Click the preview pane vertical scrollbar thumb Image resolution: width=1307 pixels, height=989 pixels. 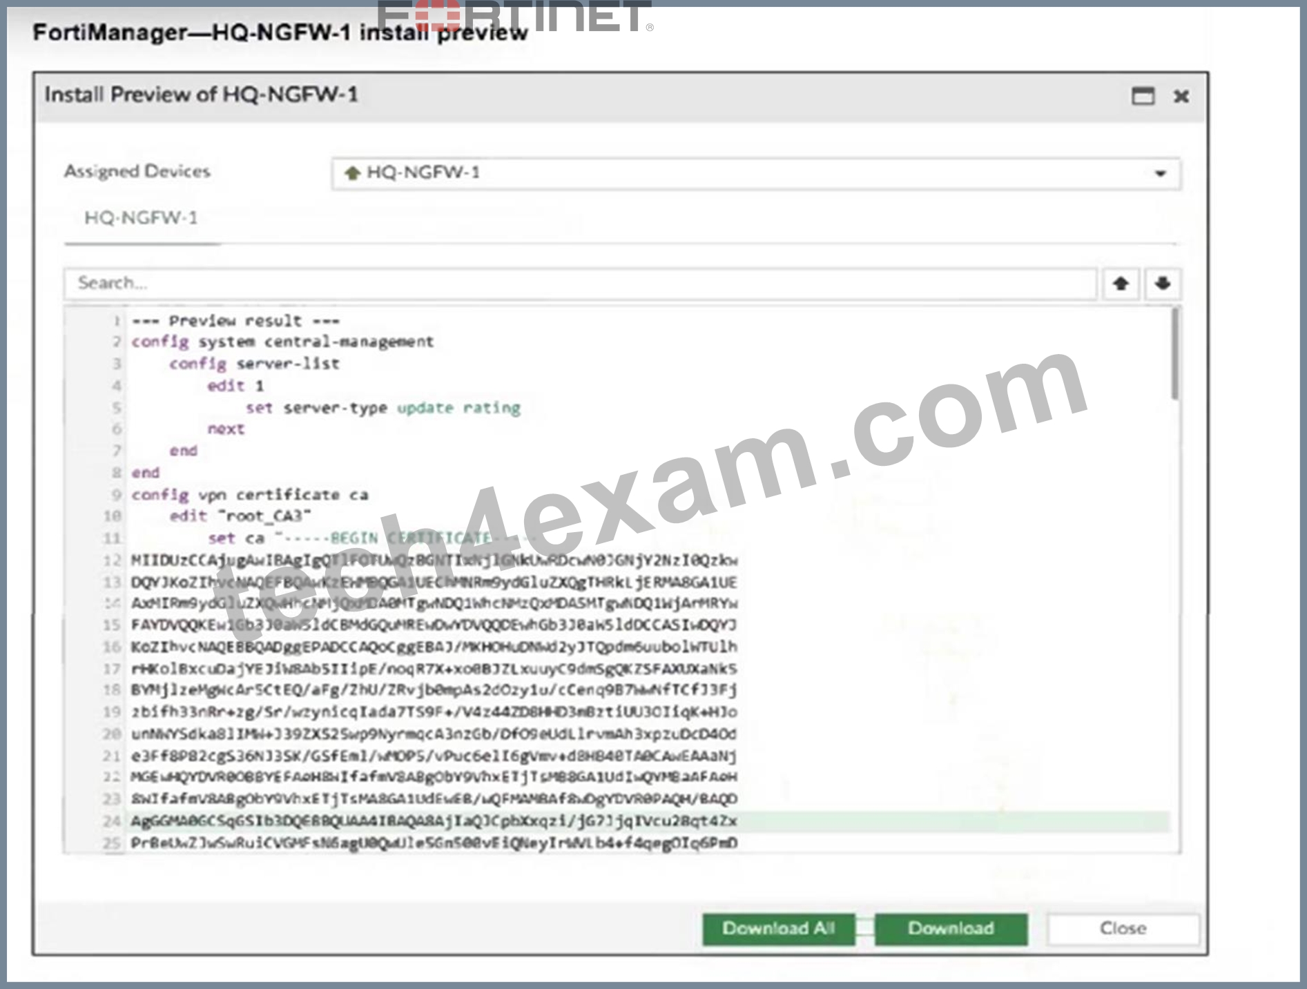[x=1174, y=354]
